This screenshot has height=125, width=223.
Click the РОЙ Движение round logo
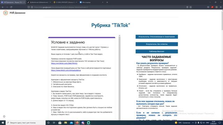pyautogui.click(x=6, y=13)
